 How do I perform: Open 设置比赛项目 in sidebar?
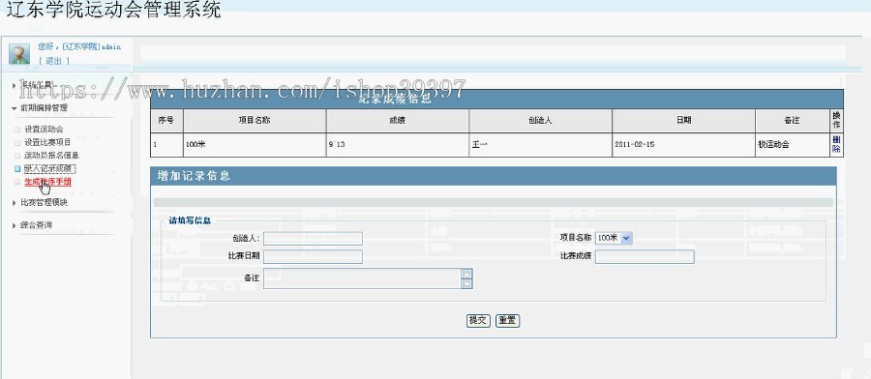tap(47, 143)
